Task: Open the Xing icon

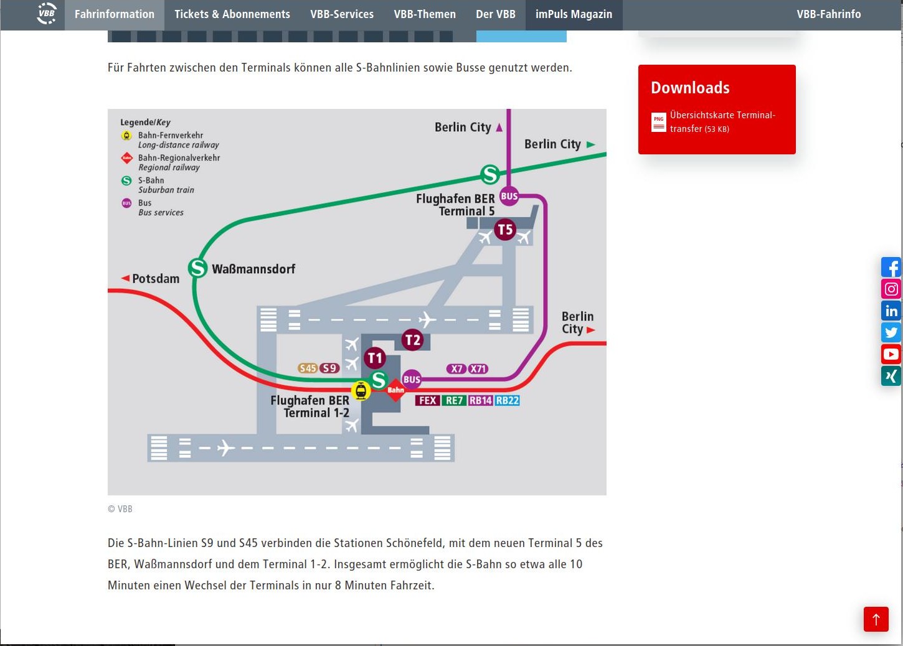Action: 891,376
